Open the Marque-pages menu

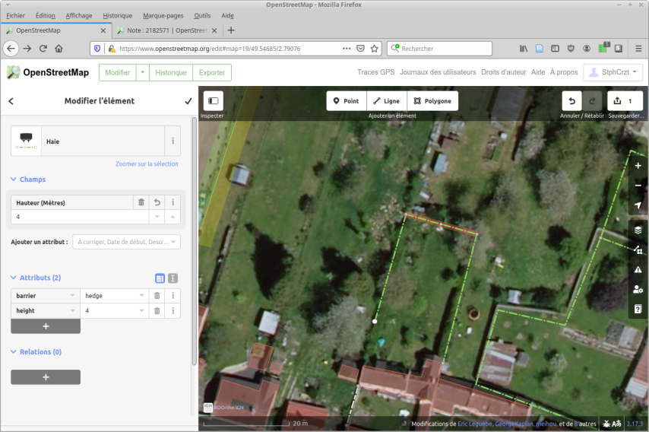pyautogui.click(x=163, y=15)
